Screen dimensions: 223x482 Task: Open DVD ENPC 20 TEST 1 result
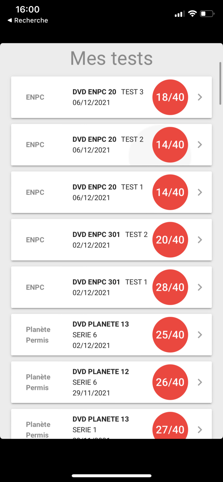pos(96,192)
